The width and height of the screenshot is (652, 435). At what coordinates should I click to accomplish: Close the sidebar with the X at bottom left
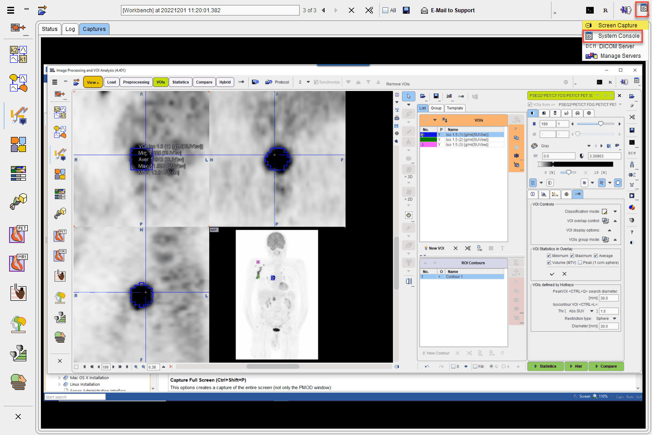tap(18, 416)
